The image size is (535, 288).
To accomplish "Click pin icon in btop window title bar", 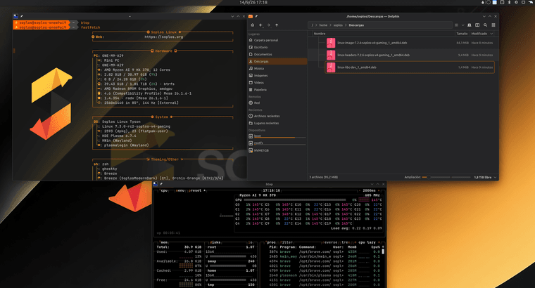I will (161, 184).
